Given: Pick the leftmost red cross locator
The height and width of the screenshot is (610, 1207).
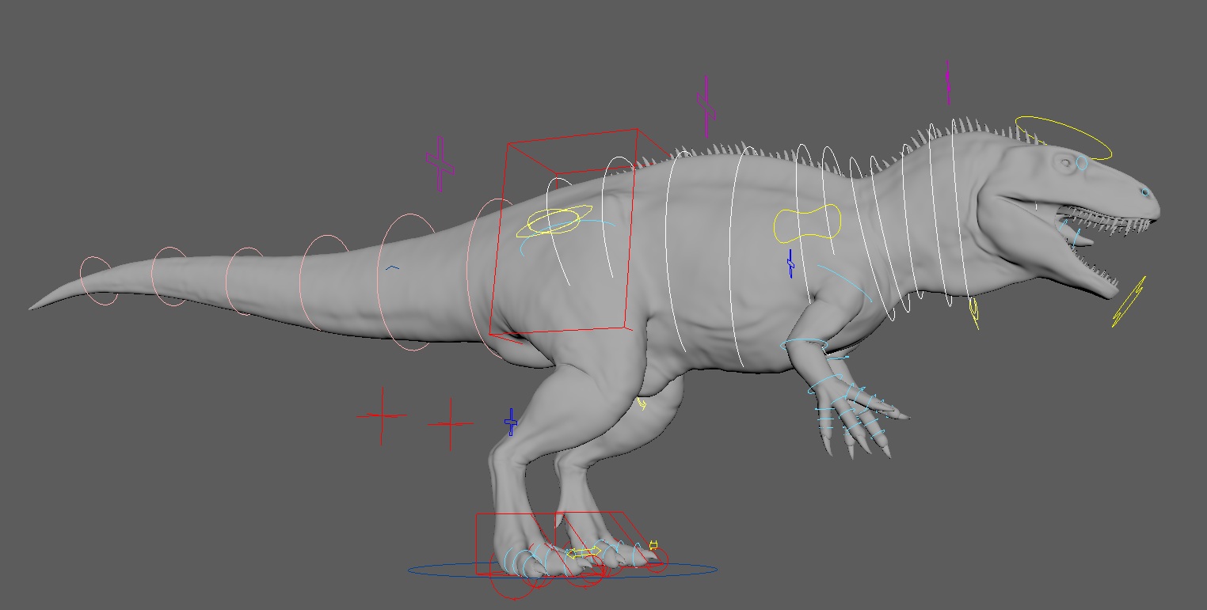Looking at the screenshot, I should point(382,415).
